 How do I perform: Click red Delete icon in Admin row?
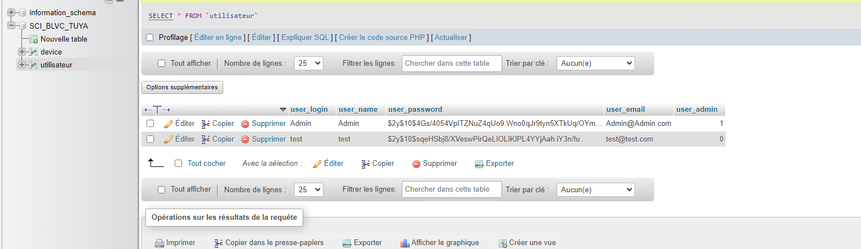coord(245,124)
